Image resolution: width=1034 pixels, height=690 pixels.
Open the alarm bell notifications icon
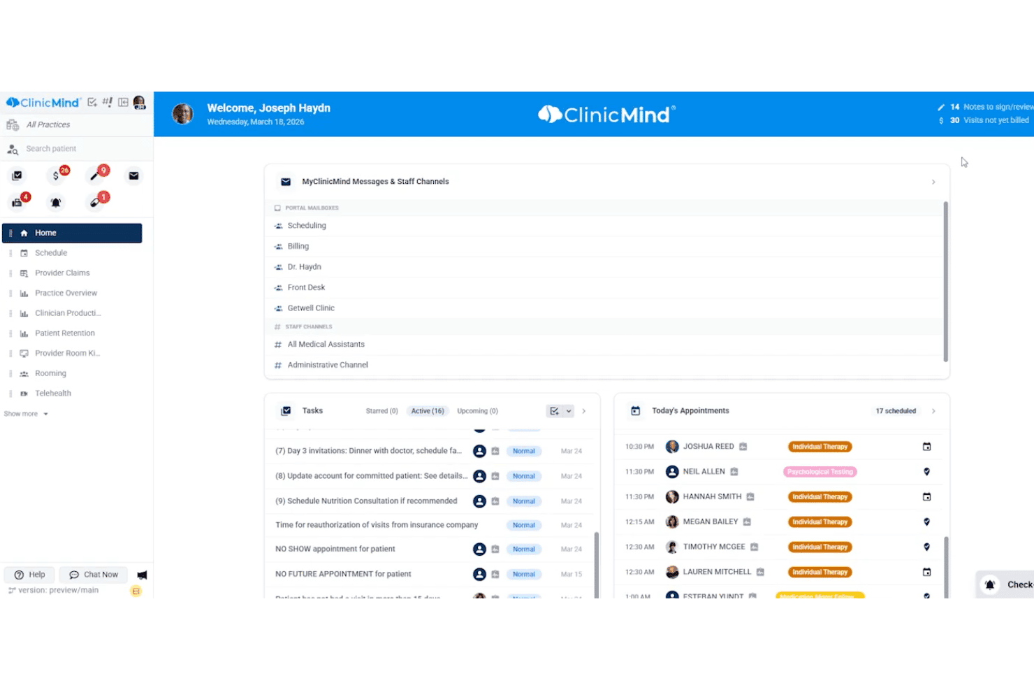[x=56, y=203]
